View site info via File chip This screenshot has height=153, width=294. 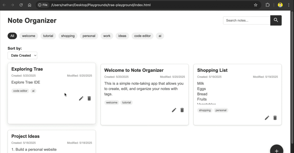point(43,5)
